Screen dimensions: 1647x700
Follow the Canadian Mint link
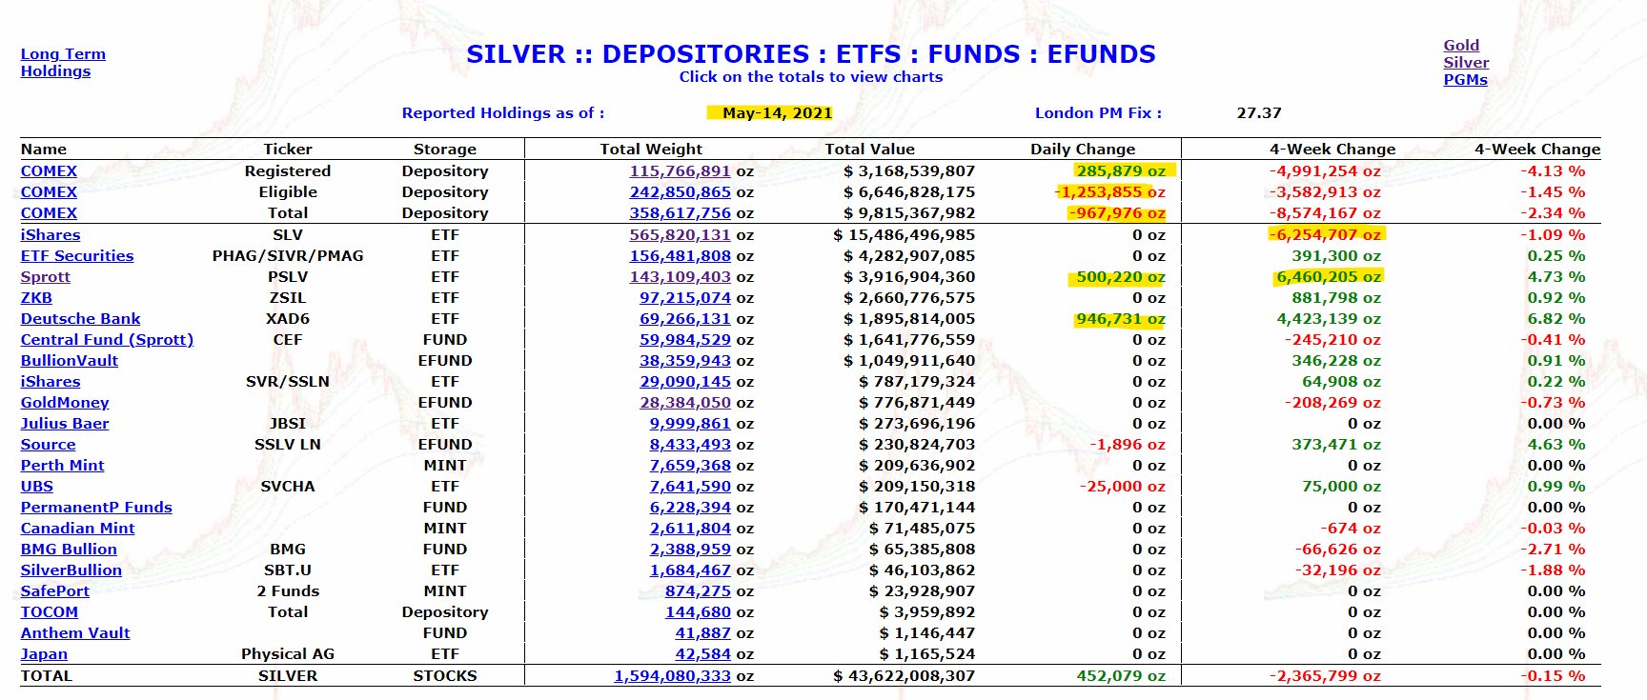pos(78,528)
